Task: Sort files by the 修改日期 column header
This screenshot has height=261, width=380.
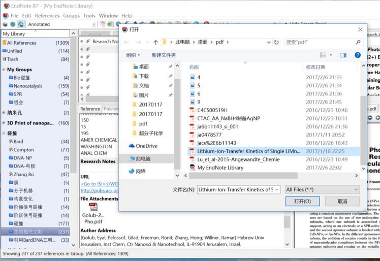Action: tap(315, 67)
